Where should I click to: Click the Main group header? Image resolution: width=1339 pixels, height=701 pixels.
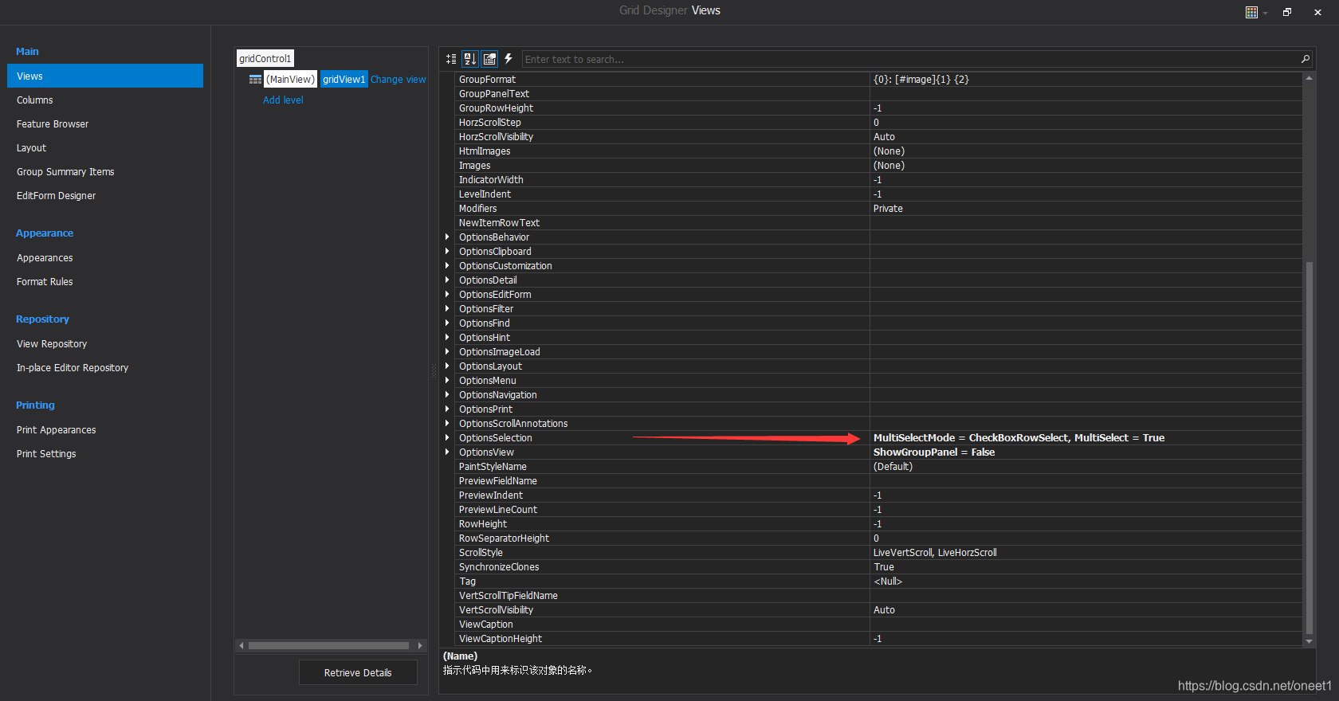click(x=27, y=51)
